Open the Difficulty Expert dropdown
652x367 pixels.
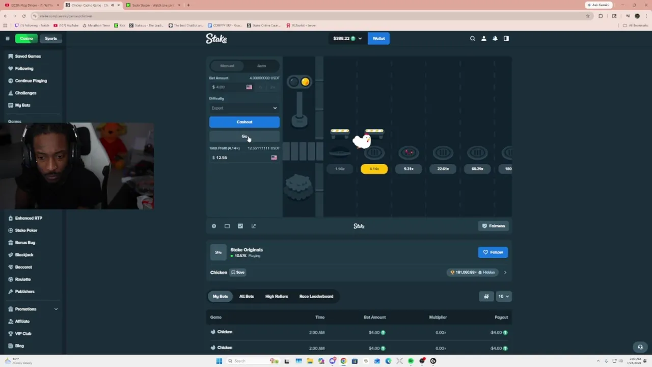pyautogui.click(x=244, y=108)
